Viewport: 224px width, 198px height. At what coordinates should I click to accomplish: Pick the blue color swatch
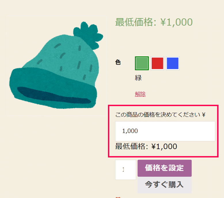(x=173, y=63)
